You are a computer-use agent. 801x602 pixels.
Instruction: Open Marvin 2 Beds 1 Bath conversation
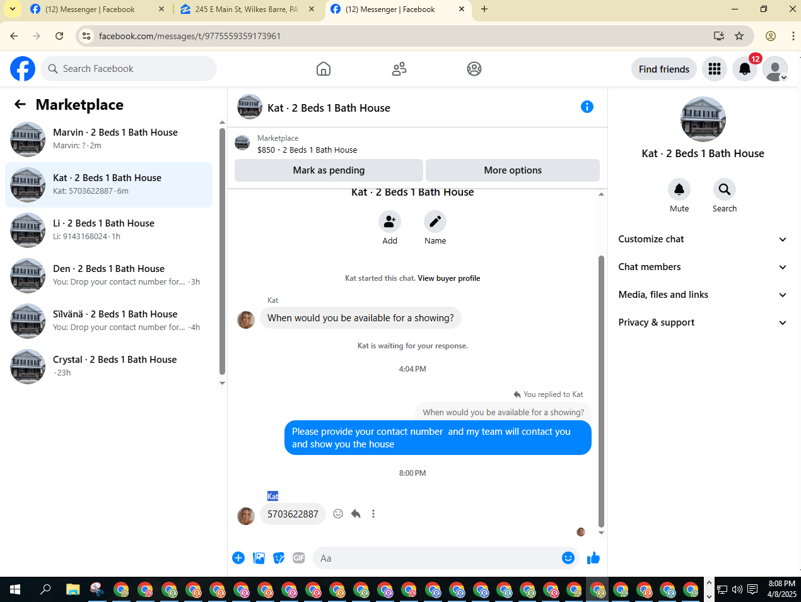point(109,139)
